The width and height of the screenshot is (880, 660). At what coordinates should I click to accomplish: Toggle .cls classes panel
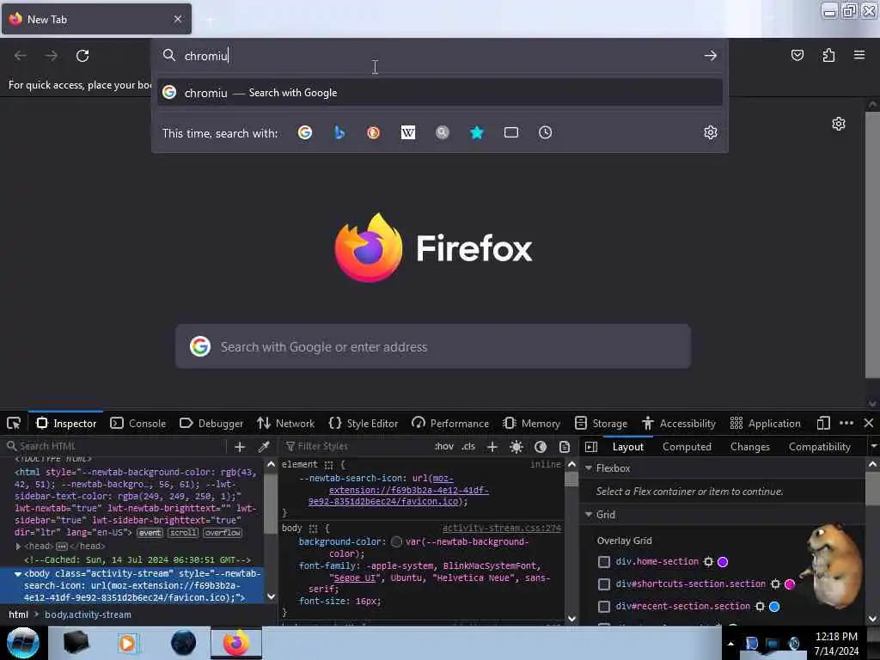(468, 447)
